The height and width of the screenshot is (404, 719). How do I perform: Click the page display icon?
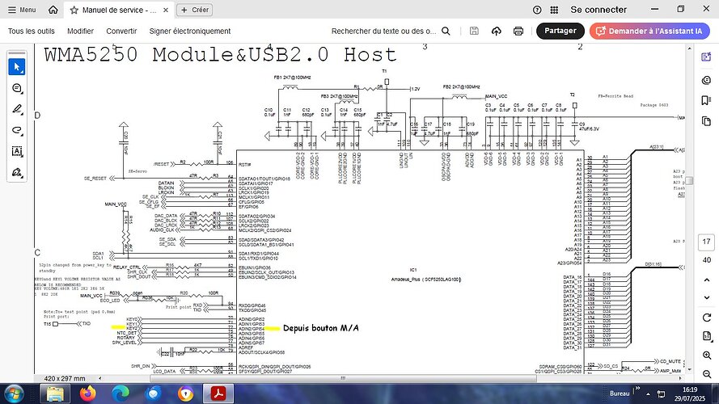707,337
